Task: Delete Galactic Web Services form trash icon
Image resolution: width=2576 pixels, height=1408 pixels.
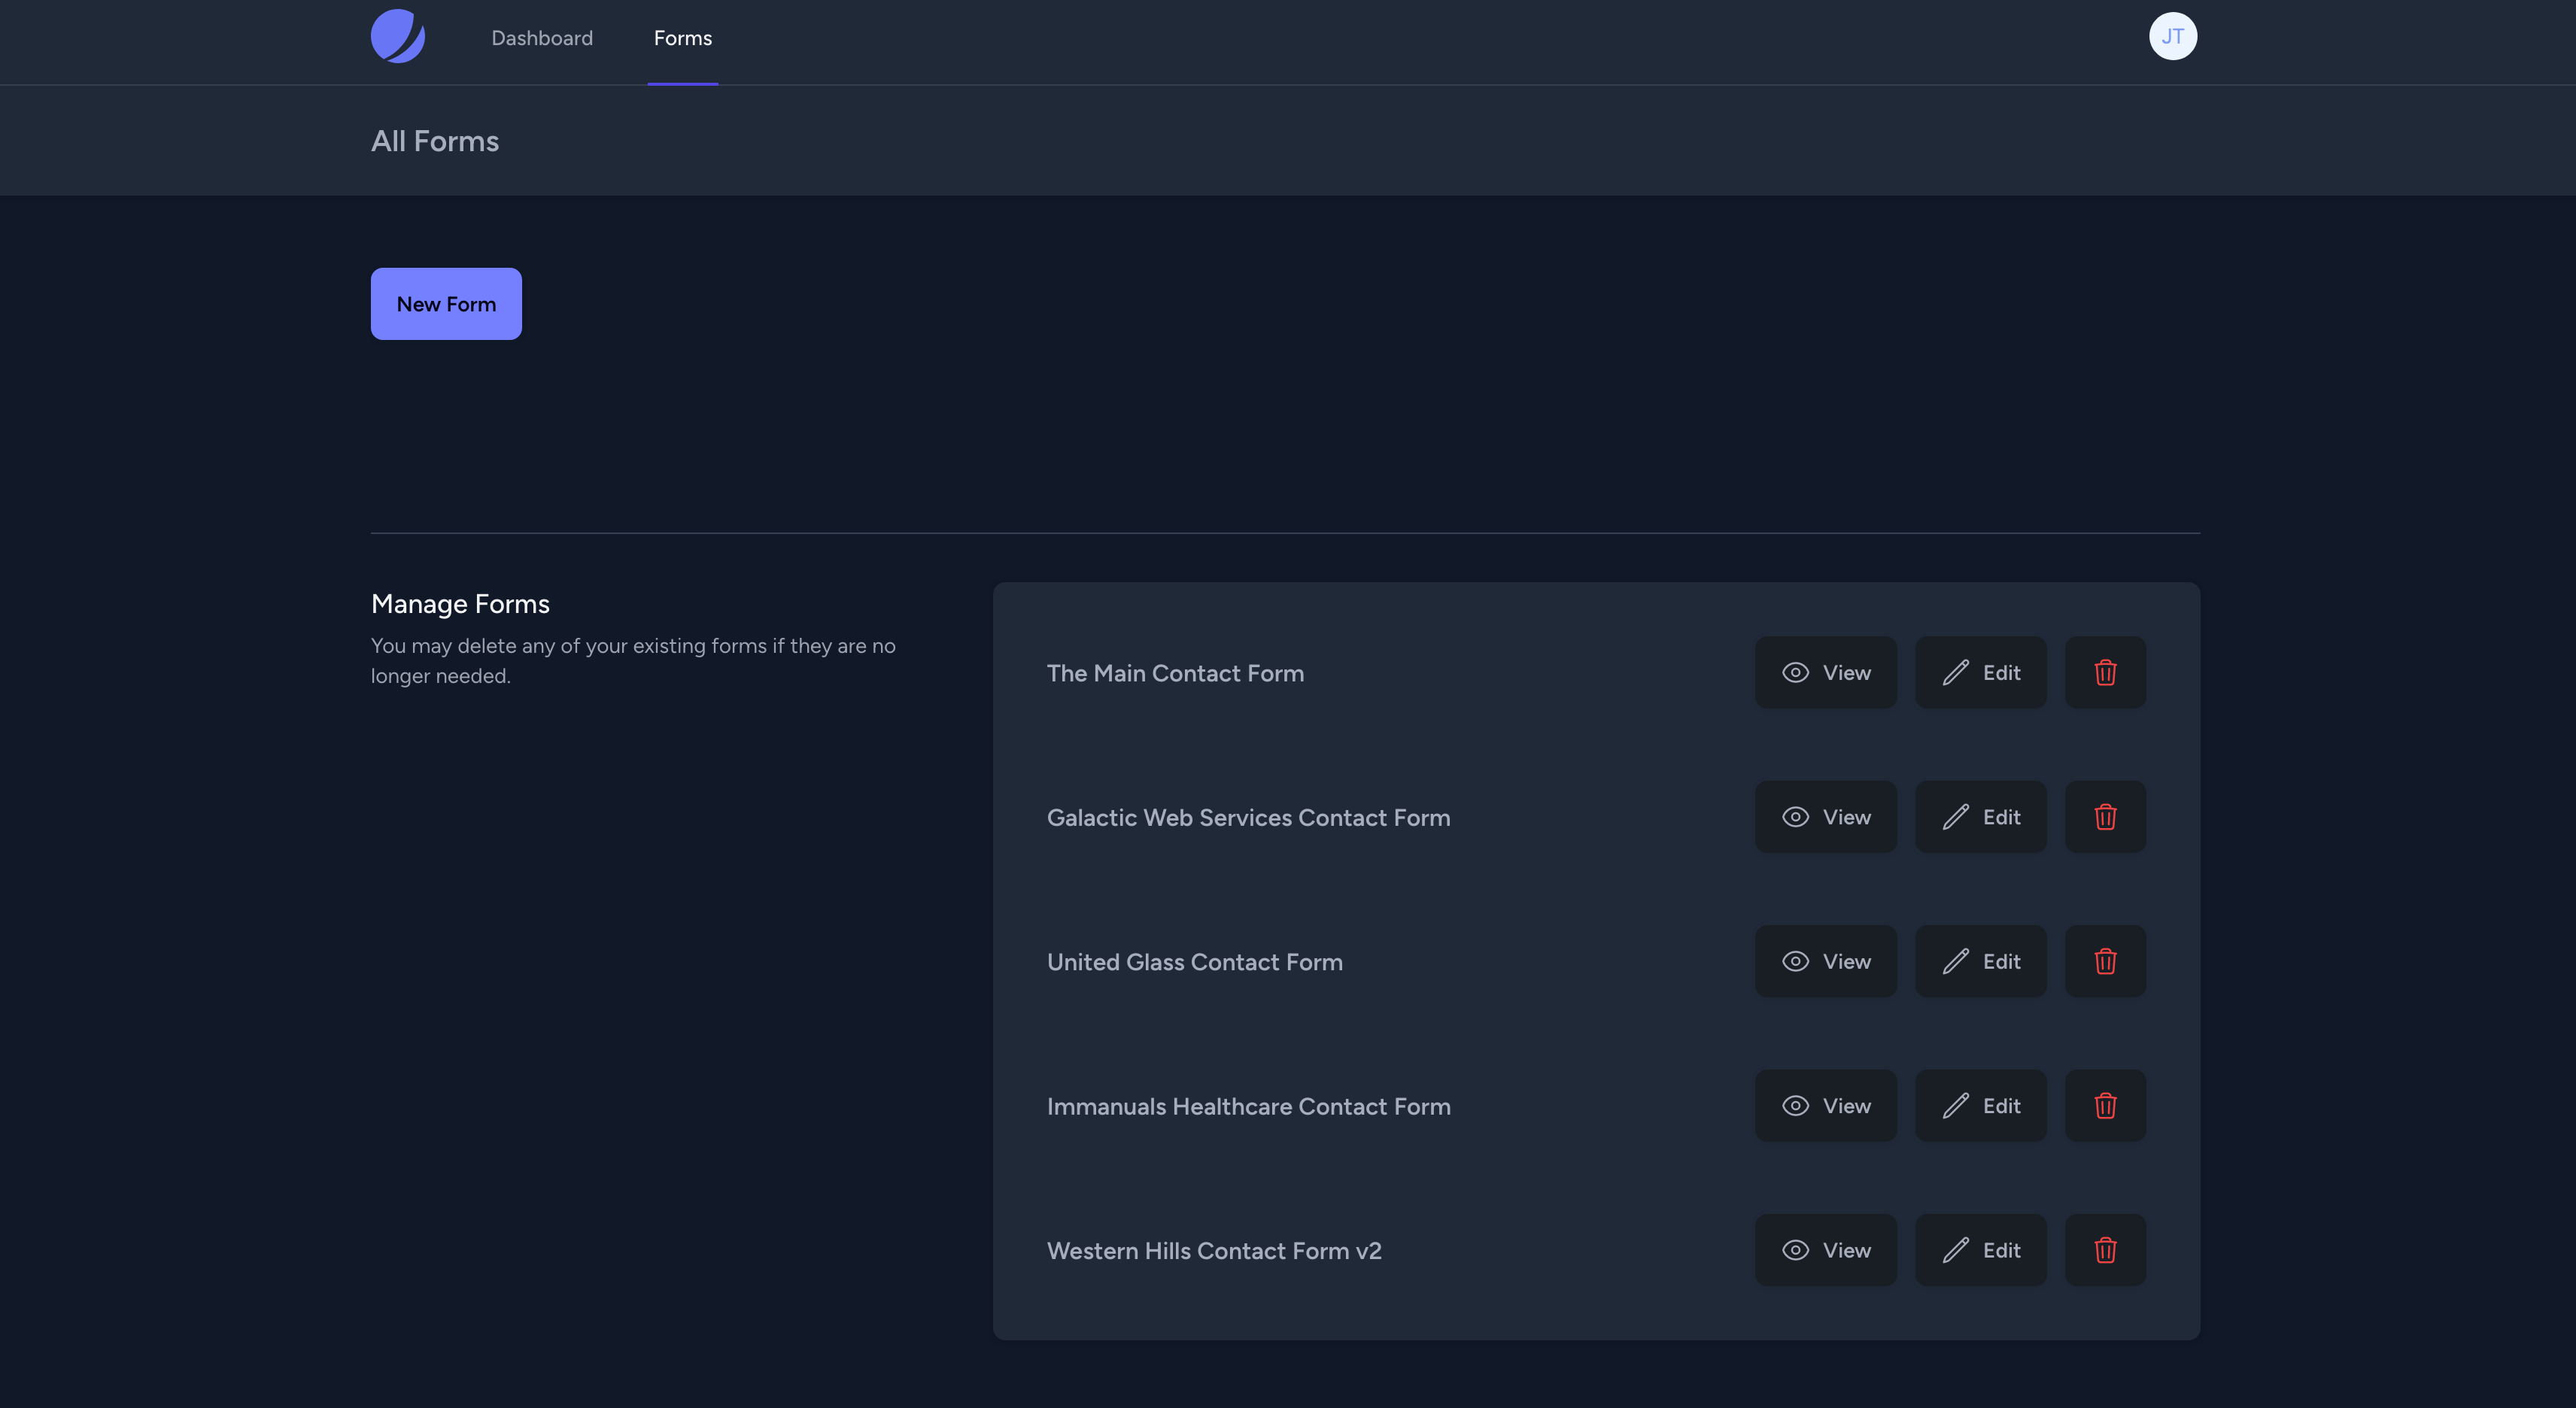Action: point(2106,817)
